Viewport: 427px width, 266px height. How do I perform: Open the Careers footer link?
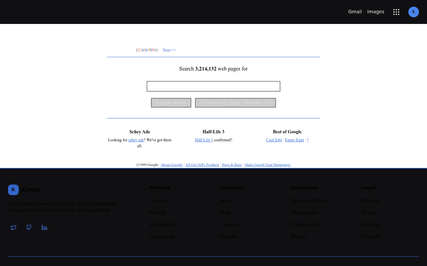(x=229, y=224)
